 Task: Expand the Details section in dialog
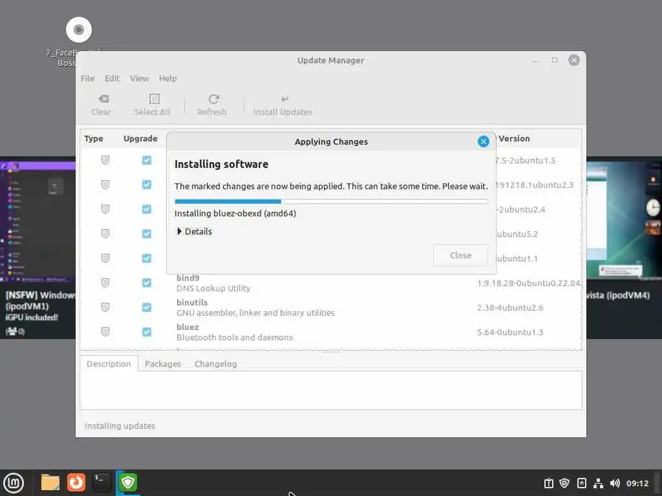194,231
